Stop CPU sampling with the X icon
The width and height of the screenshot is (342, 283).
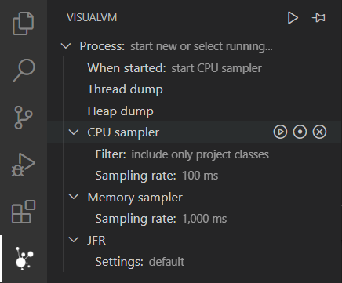point(319,132)
